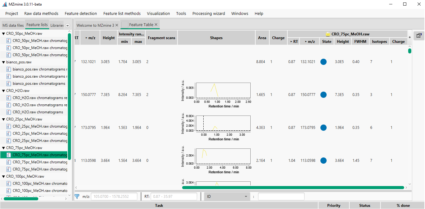This screenshot has width=425, height=209.
Task: Collapse the CRO_50pc_MeOH.raw tree node
Action: click(x=3, y=33)
